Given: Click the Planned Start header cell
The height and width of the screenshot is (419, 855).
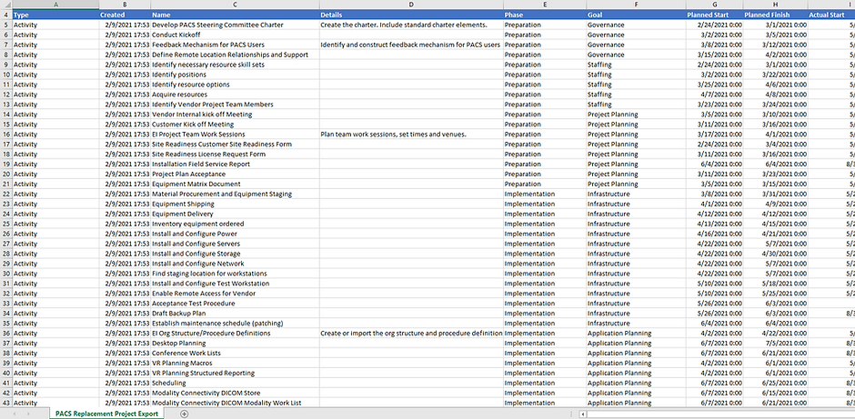Looking at the screenshot, I should tap(714, 15).
